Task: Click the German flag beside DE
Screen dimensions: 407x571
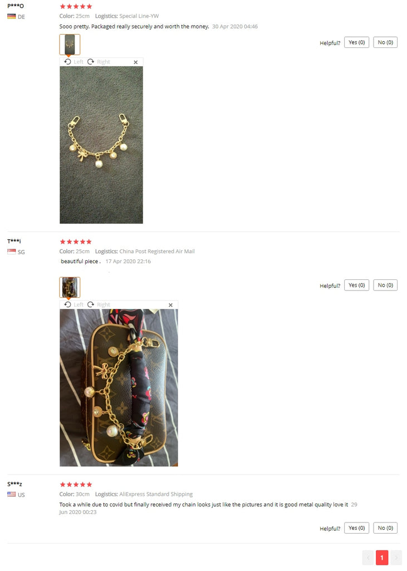Action: pyautogui.click(x=12, y=16)
